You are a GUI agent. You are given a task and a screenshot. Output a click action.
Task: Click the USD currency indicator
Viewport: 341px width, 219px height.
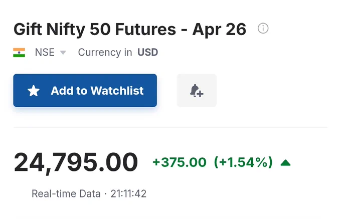(147, 52)
